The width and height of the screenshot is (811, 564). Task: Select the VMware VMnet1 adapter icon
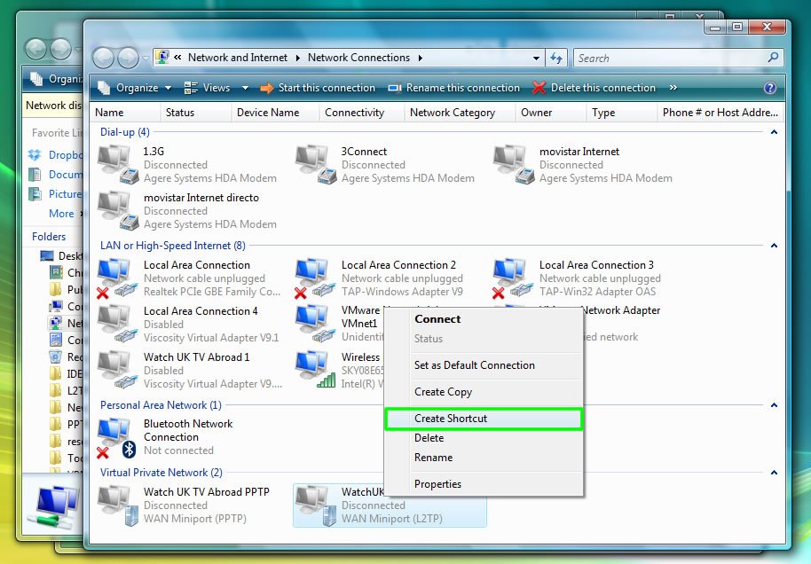(x=317, y=325)
